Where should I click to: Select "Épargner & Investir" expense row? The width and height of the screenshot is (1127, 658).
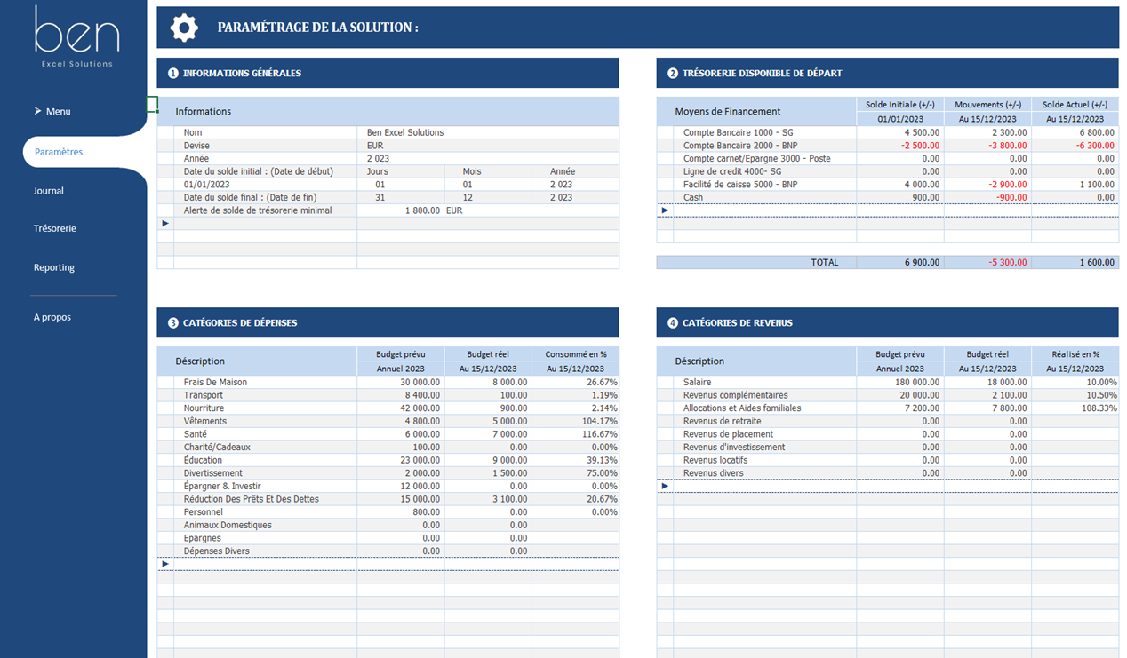click(222, 486)
